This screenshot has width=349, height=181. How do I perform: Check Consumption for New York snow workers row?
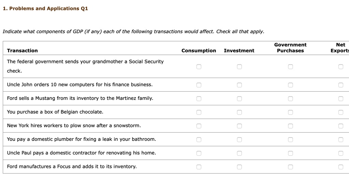coord(199,126)
